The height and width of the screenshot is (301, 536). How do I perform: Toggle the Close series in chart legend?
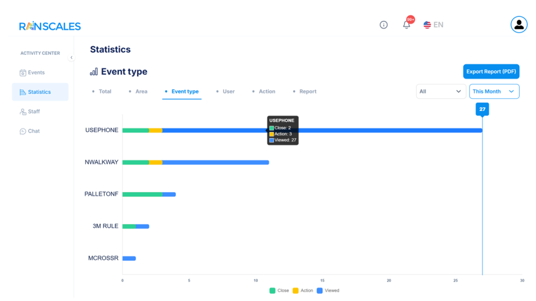click(x=279, y=291)
